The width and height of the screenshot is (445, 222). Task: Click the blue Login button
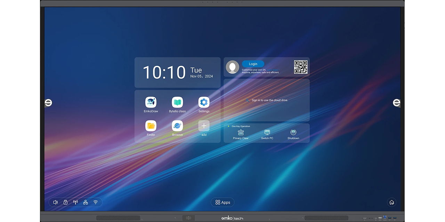(x=253, y=64)
